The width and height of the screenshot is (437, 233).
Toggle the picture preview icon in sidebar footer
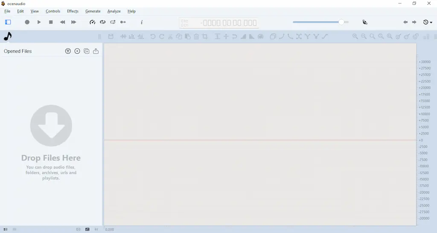tap(87, 230)
